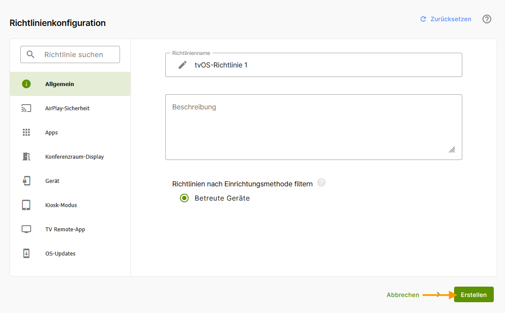Select the Kiosk-Modus section
The image size is (505, 313).
click(x=70, y=205)
